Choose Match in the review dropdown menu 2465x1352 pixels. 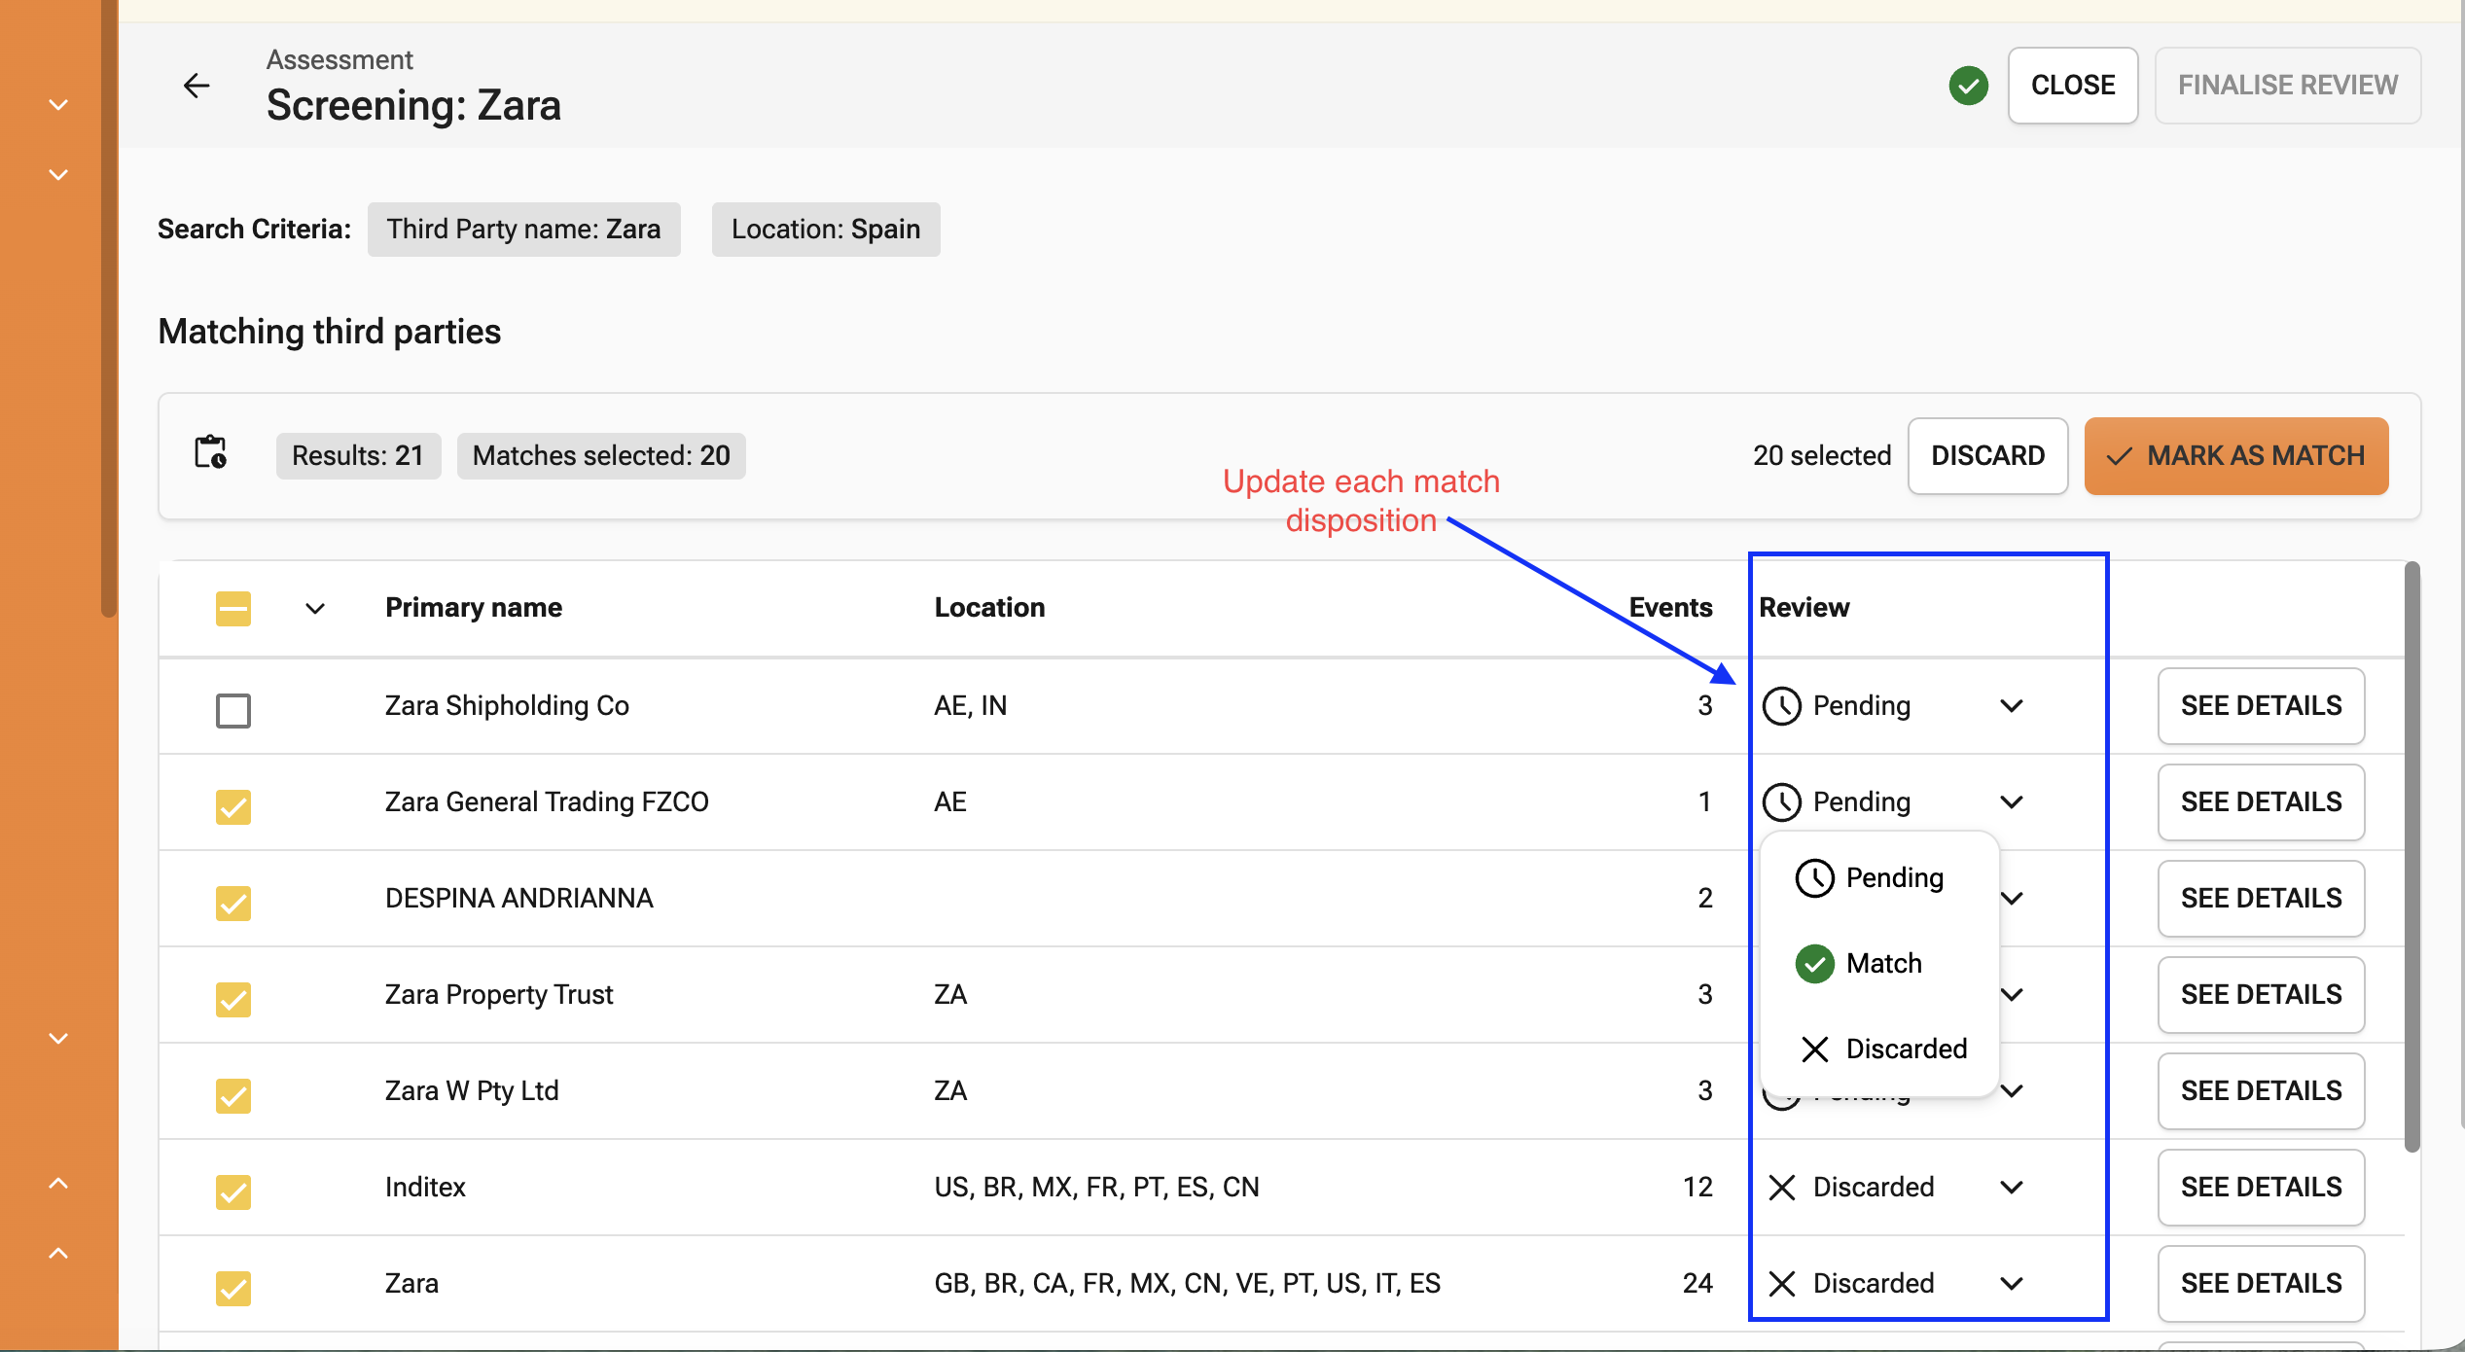pos(1879,964)
